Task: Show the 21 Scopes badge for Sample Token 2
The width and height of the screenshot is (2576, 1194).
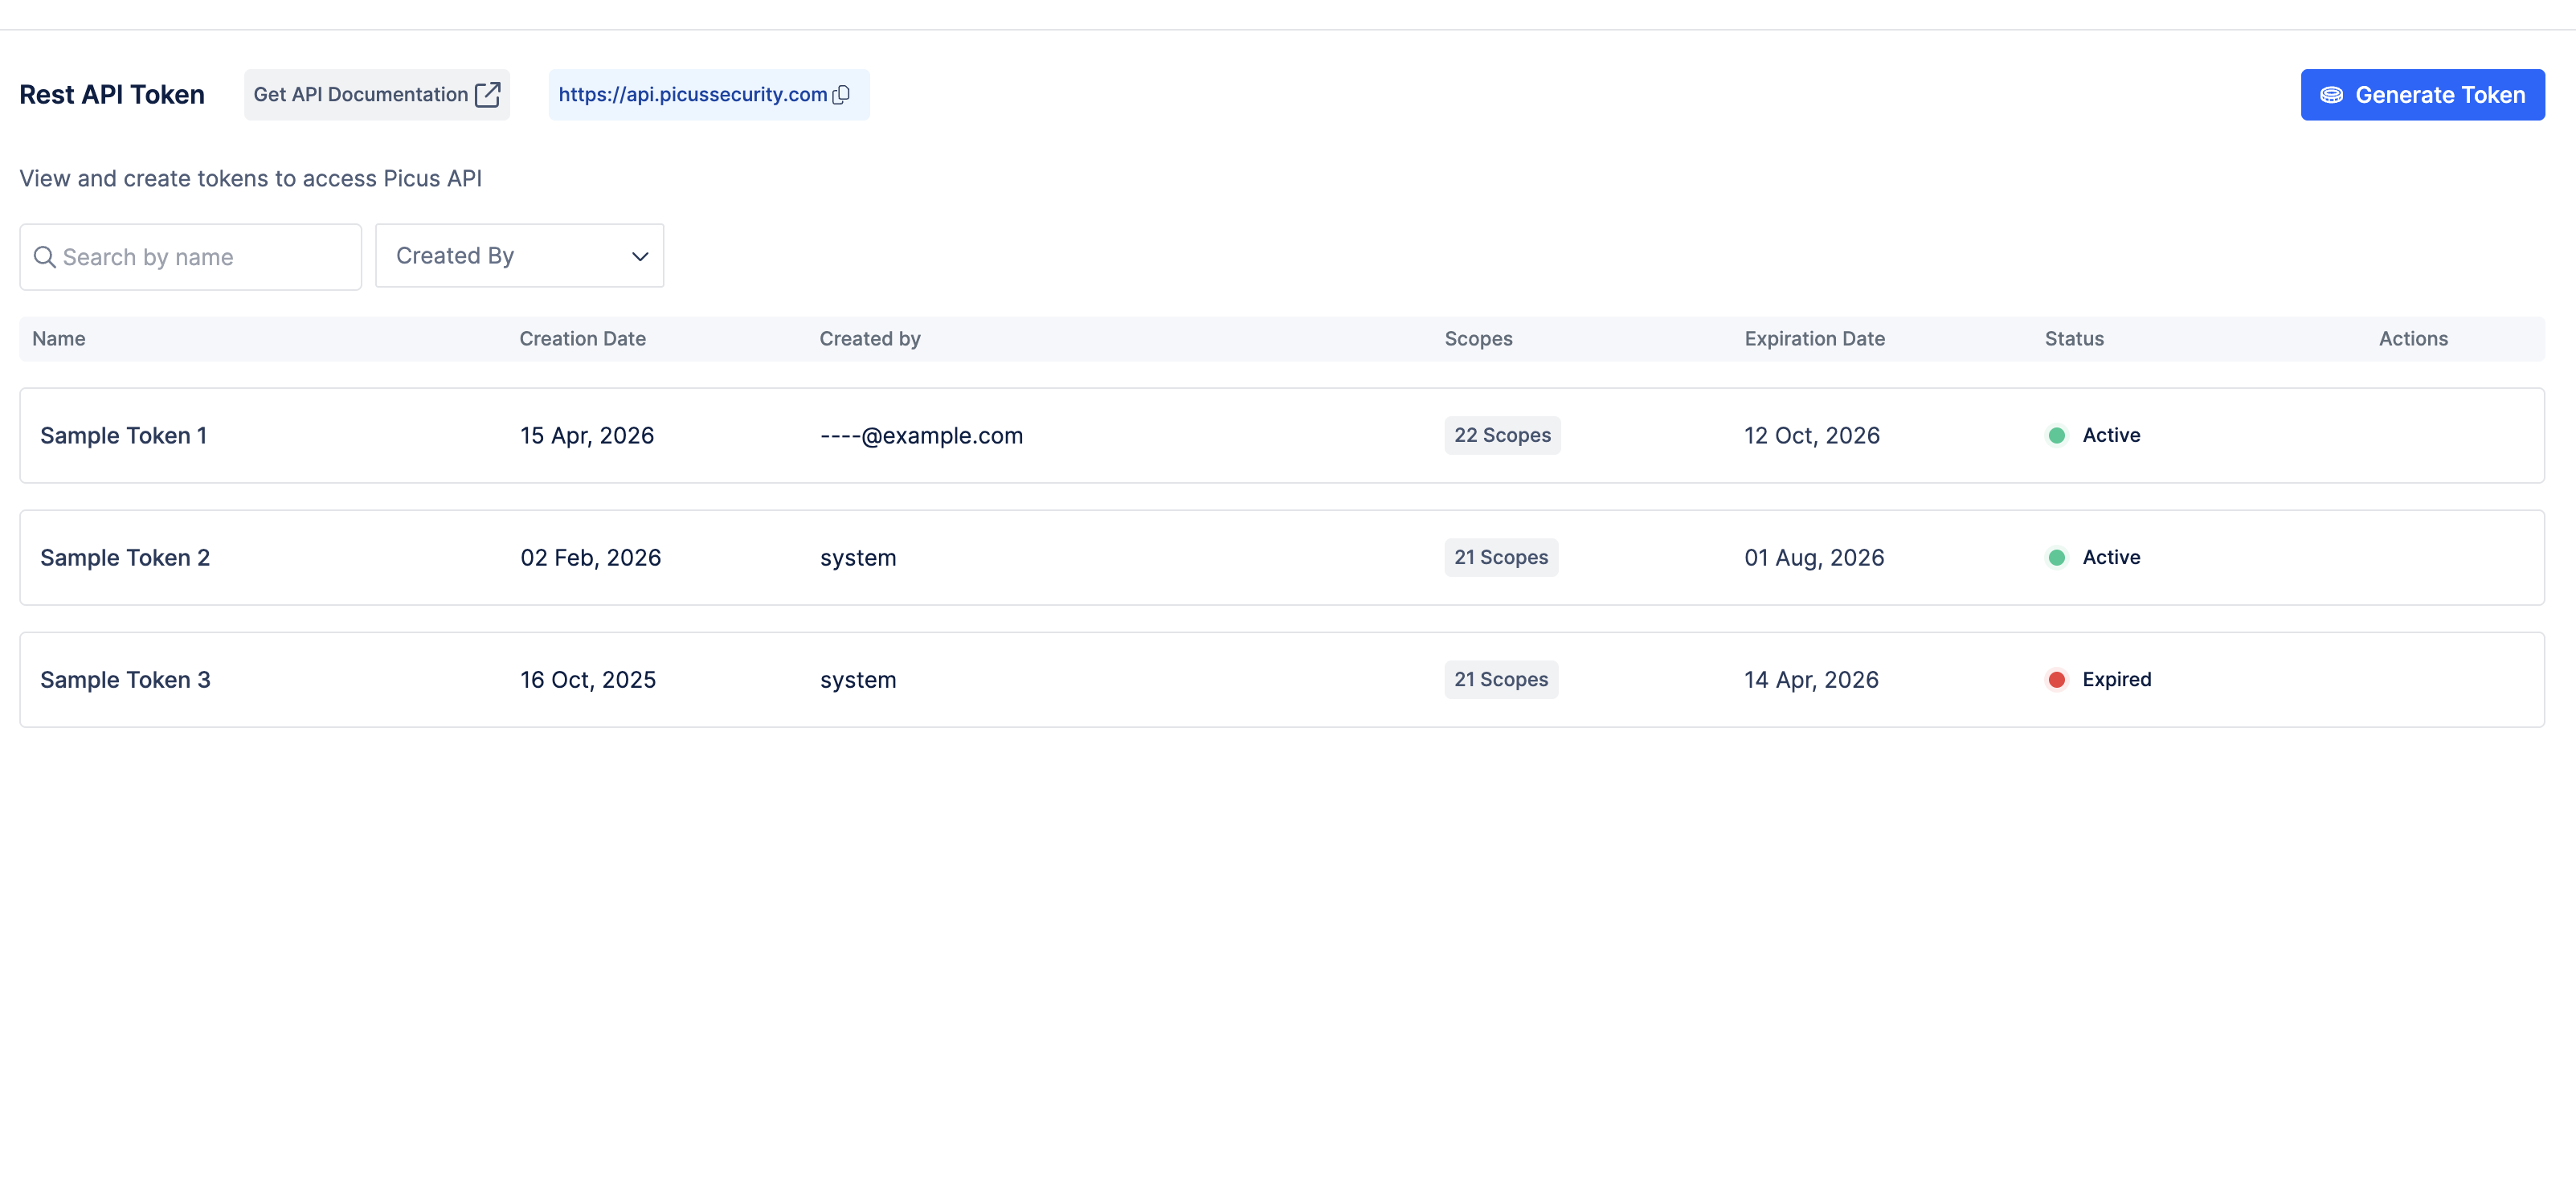Action: (1500, 558)
